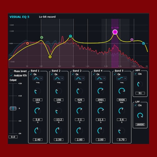
Task: Click the Band 3 Q knob
Action: [x=80, y=131]
